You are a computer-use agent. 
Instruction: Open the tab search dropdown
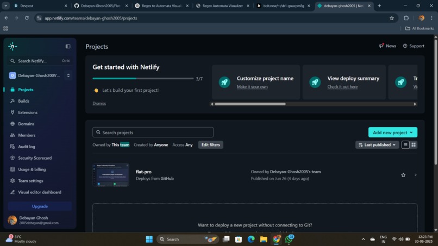[x=5, y=5]
